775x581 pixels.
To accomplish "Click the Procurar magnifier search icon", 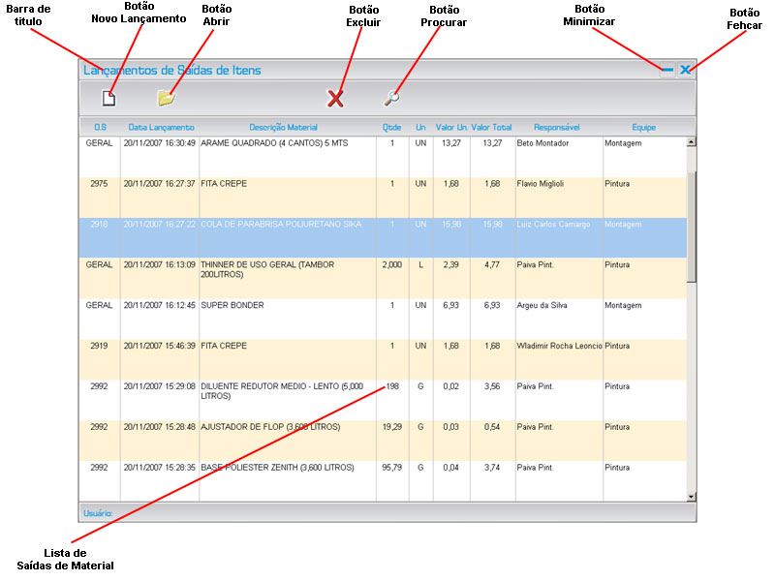I will click(391, 98).
